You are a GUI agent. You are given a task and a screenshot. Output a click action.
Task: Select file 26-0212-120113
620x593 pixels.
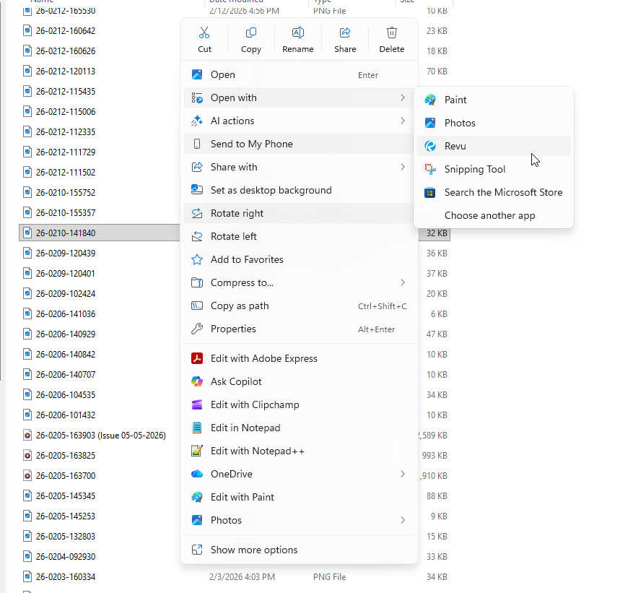coord(66,72)
